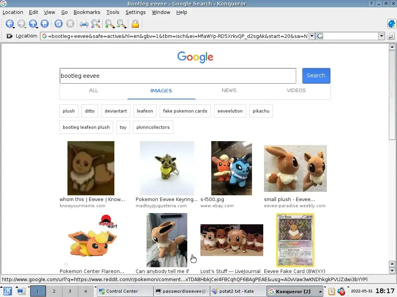Click in the Location URL field
Screen dimensions: 397x297
174,36
